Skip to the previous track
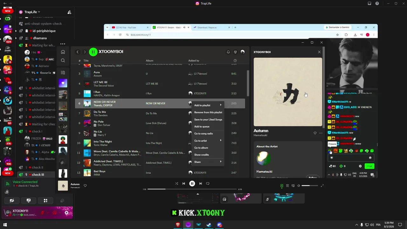Screen dimensions: 407x229 click(184, 184)
